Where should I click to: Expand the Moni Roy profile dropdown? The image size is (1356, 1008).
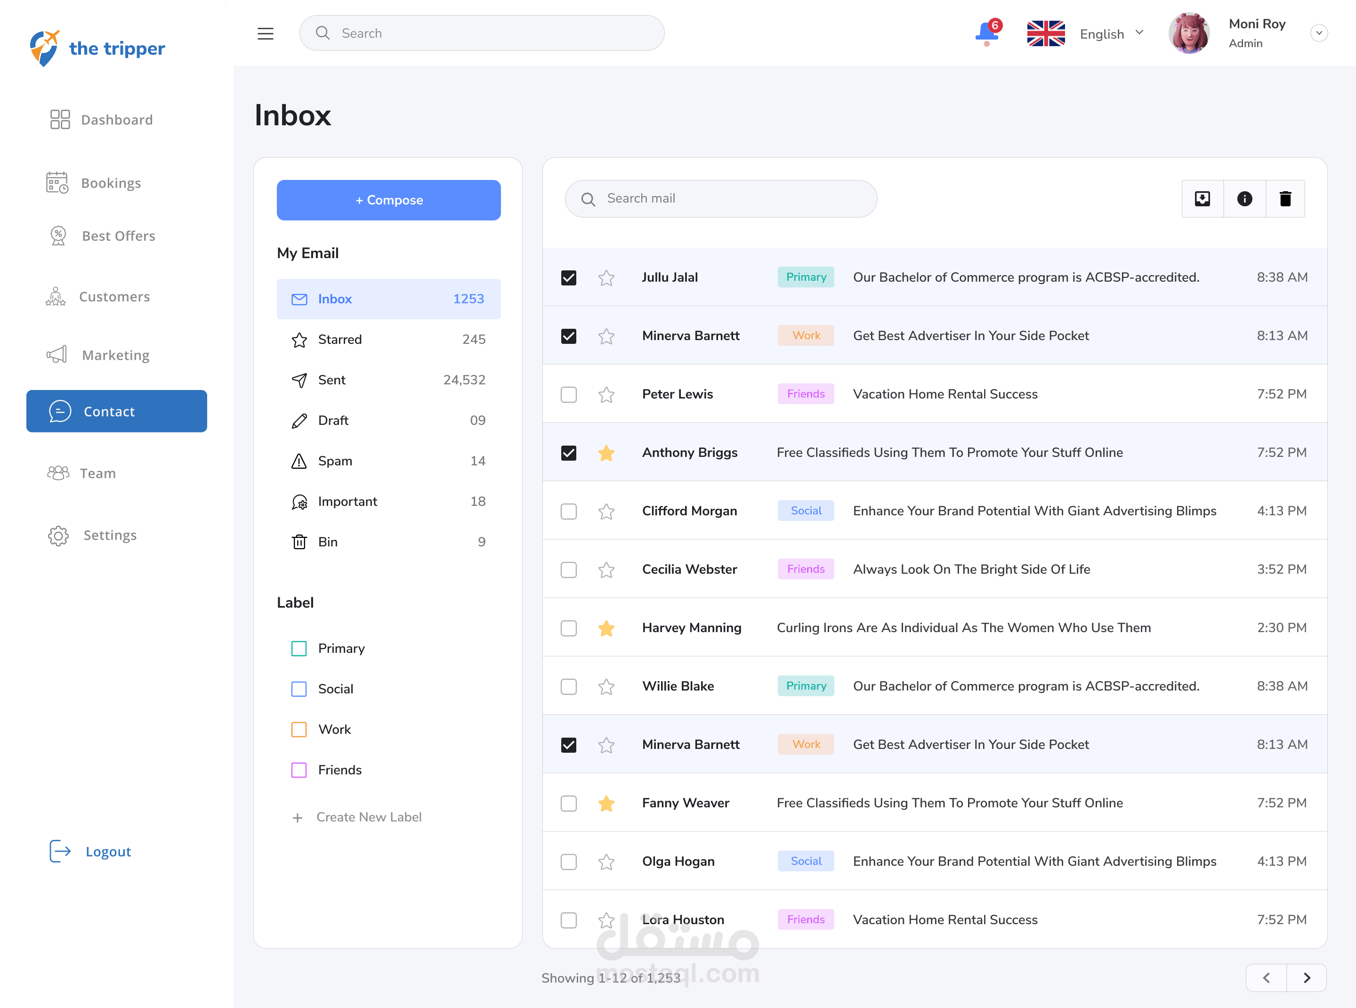(x=1319, y=33)
